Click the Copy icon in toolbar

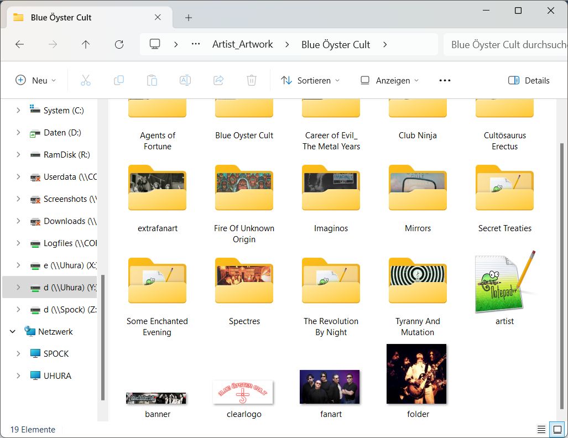119,80
